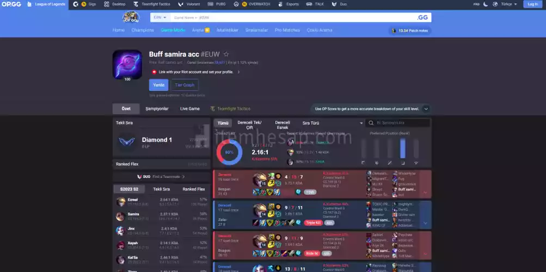Screen dimensions: 546x272
Task: Switch to the Şampiyonlar tab
Action: tap(157, 109)
